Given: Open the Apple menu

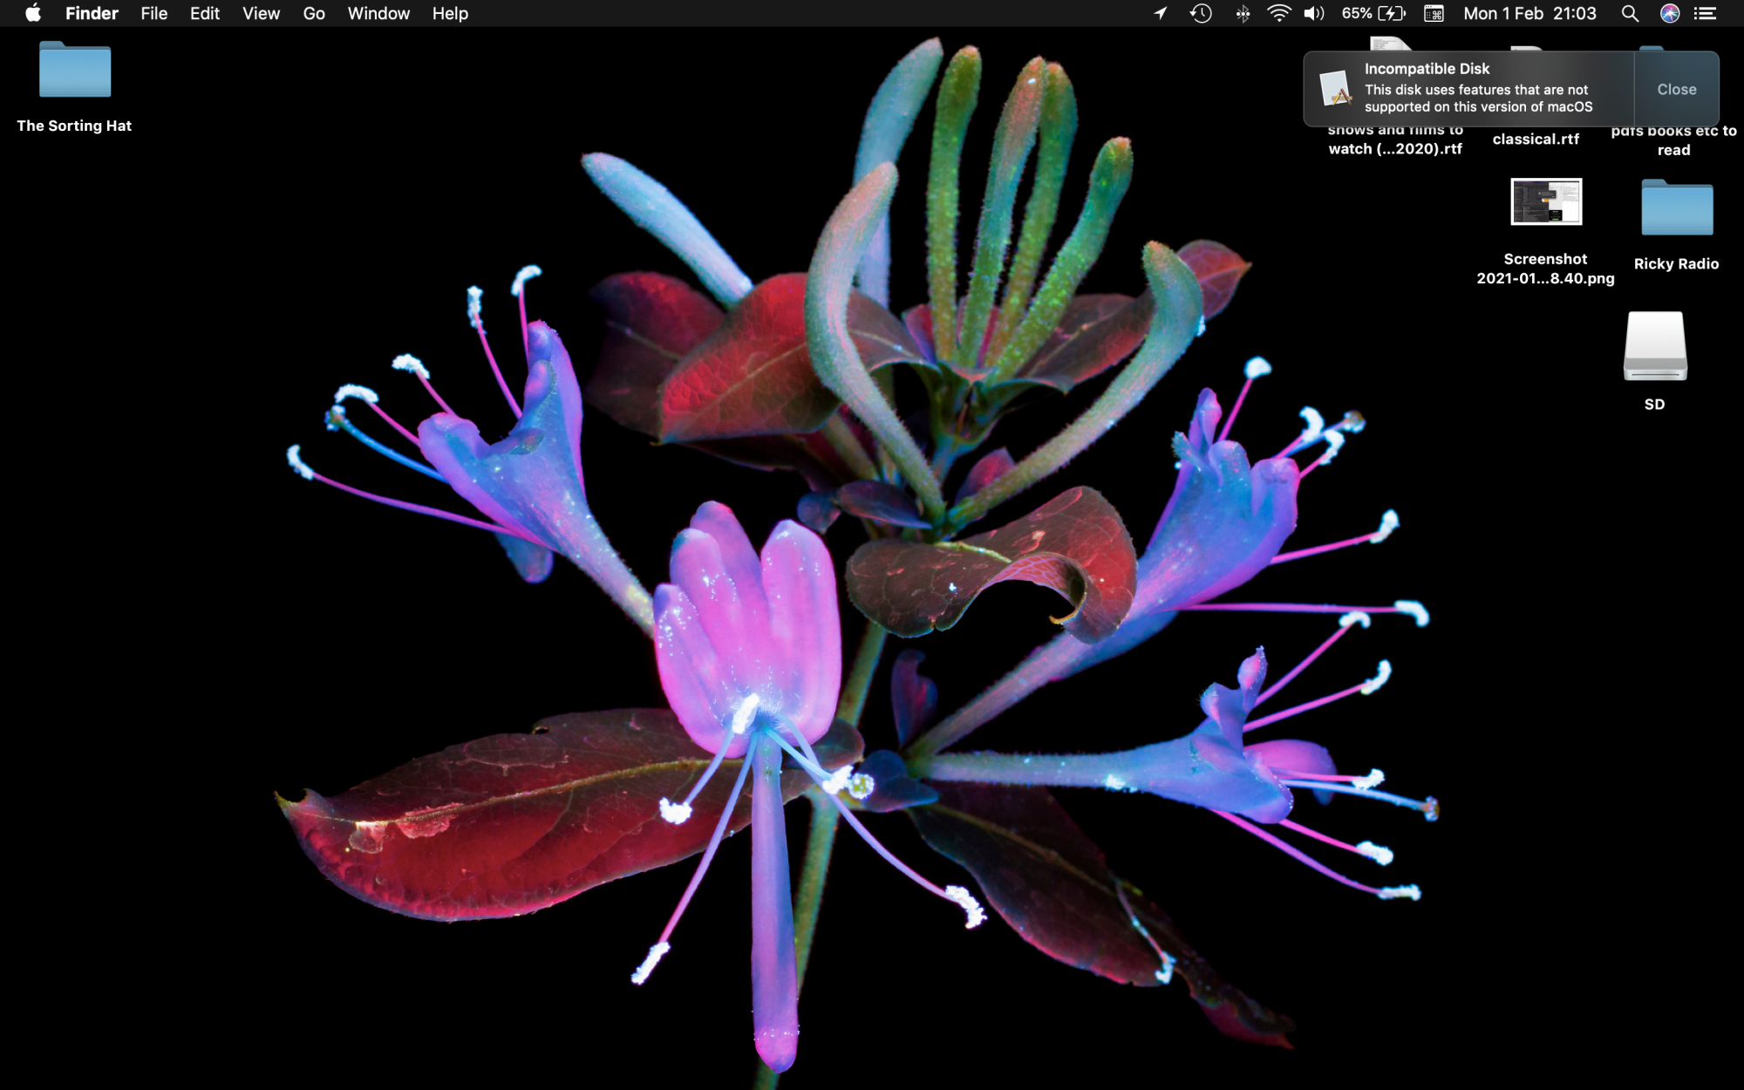Looking at the screenshot, I should (32, 13).
